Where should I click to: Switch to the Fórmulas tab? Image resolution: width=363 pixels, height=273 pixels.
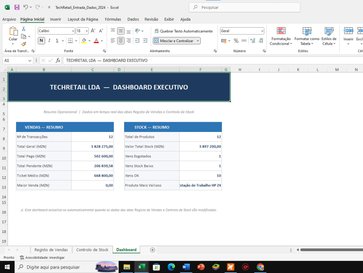coord(113,19)
